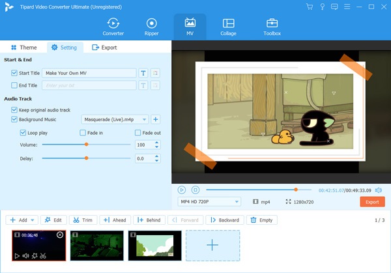Click the Add button
This screenshot has height=273, width=391.
[19, 220]
